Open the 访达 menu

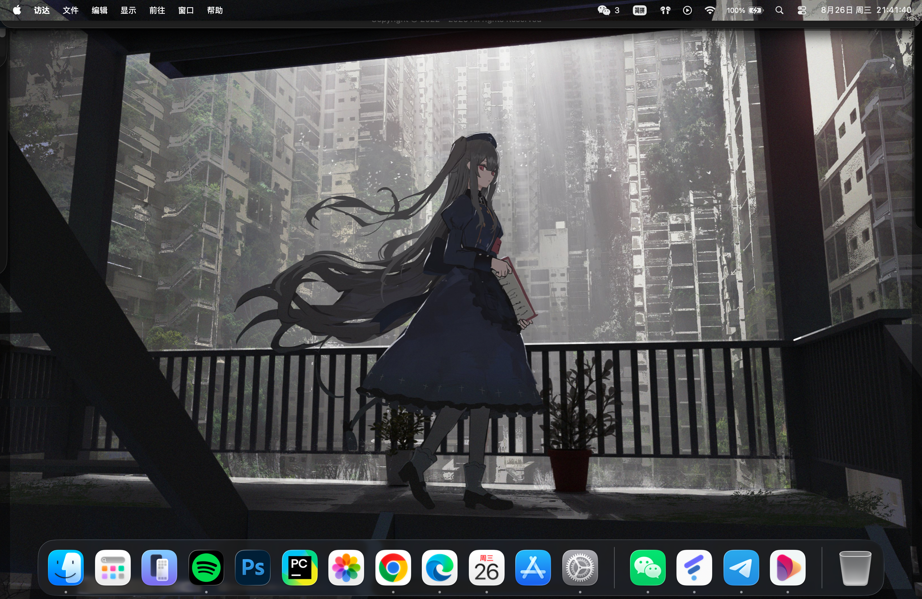tap(42, 10)
